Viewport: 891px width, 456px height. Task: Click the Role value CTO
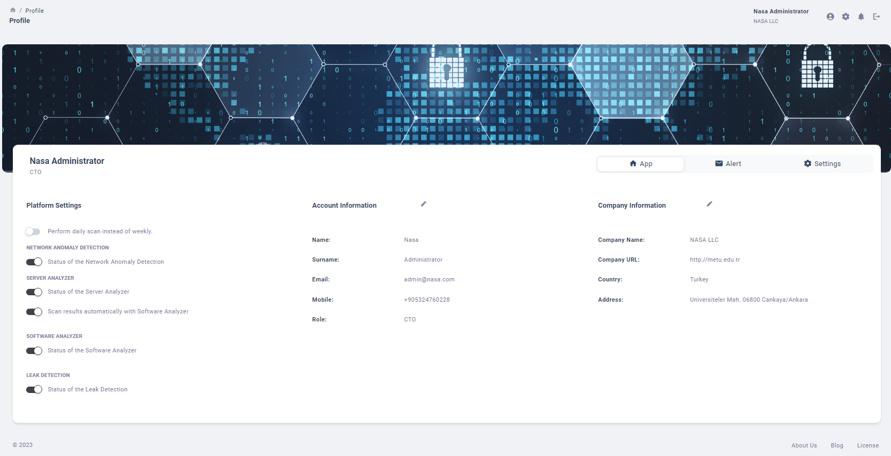[409, 319]
